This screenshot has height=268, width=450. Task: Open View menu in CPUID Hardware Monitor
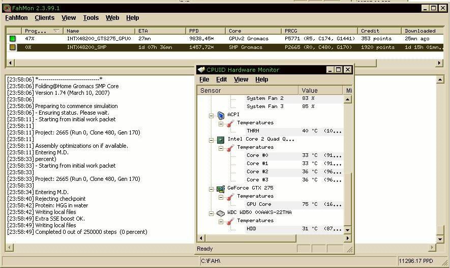(x=241, y=79)
